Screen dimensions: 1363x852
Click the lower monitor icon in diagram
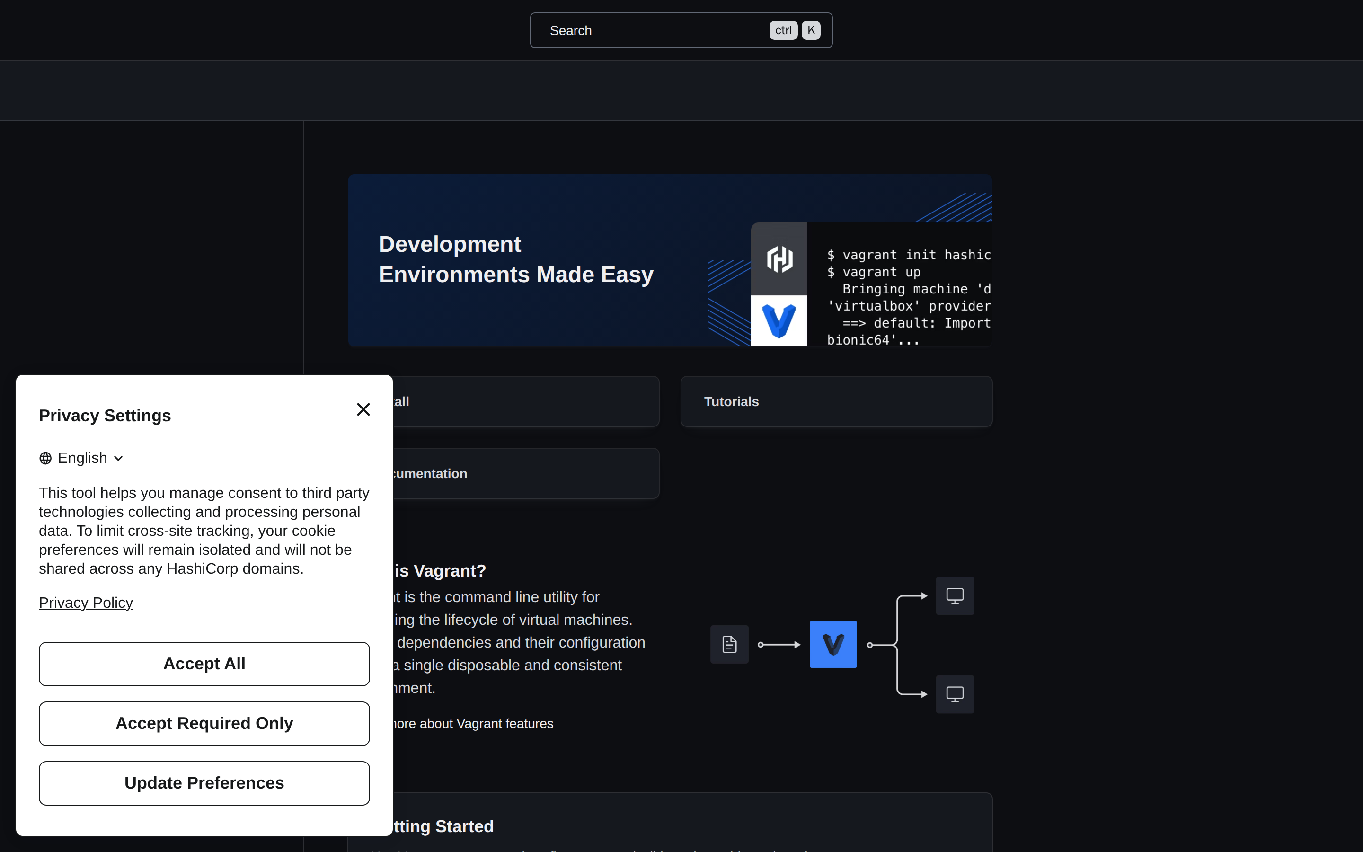(x=955, y=694)
